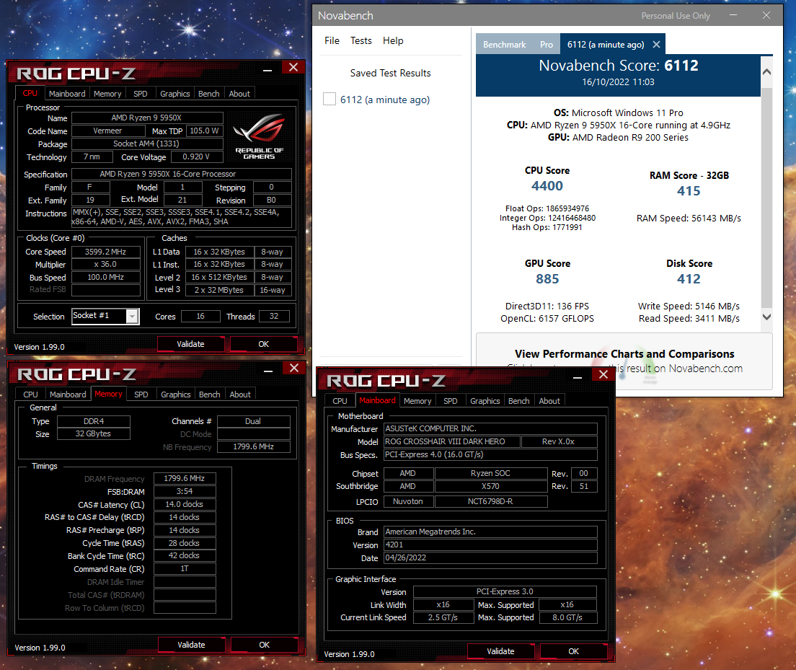Click OK in the Mainboard CPU-Z window
This screenshot has width=796, height=670.
pos(574,651)
